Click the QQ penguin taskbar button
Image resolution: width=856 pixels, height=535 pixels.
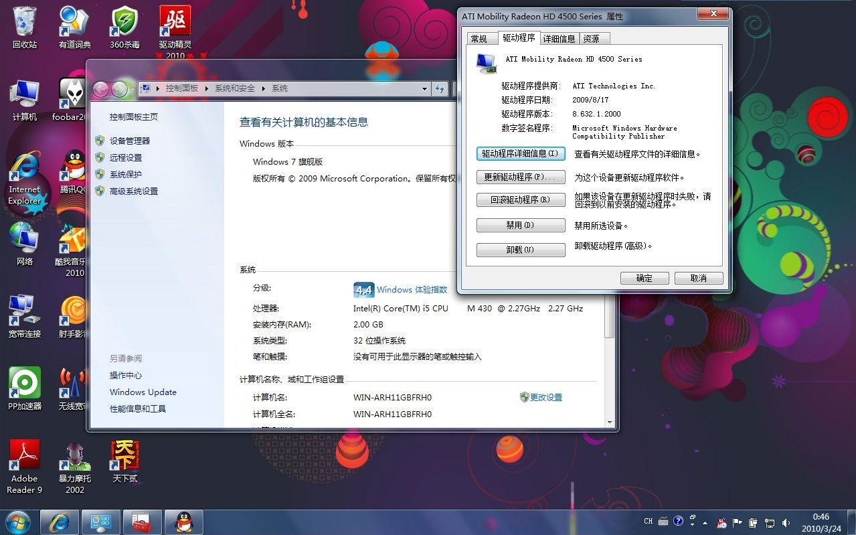[x=184, y=522]
